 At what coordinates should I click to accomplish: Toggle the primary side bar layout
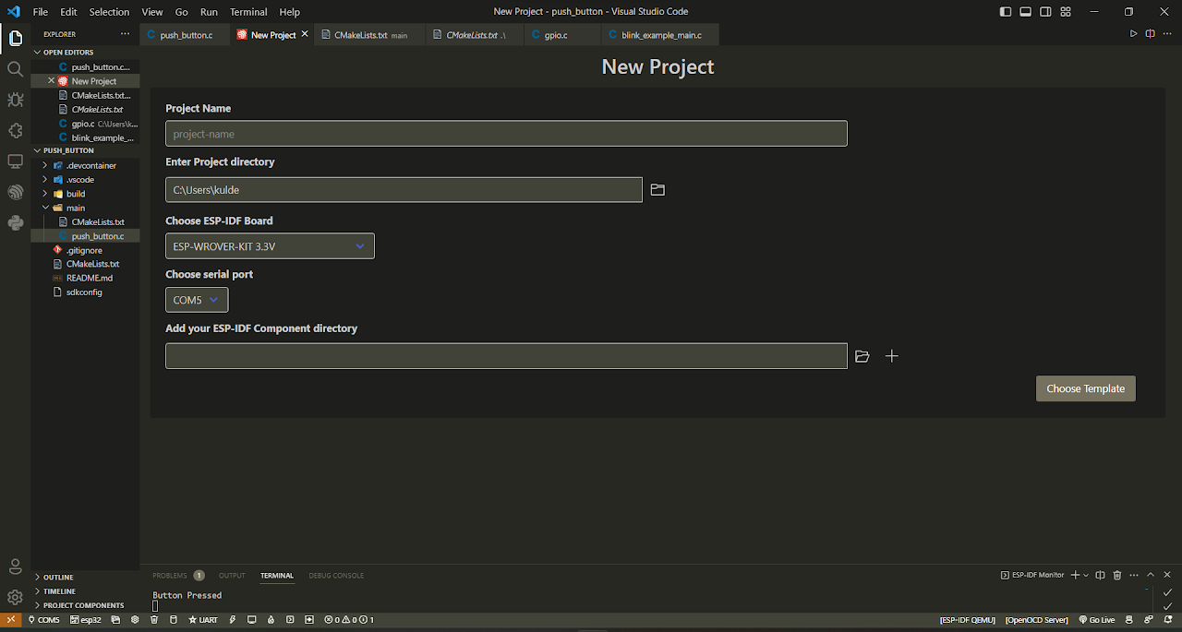point(1006,12)
